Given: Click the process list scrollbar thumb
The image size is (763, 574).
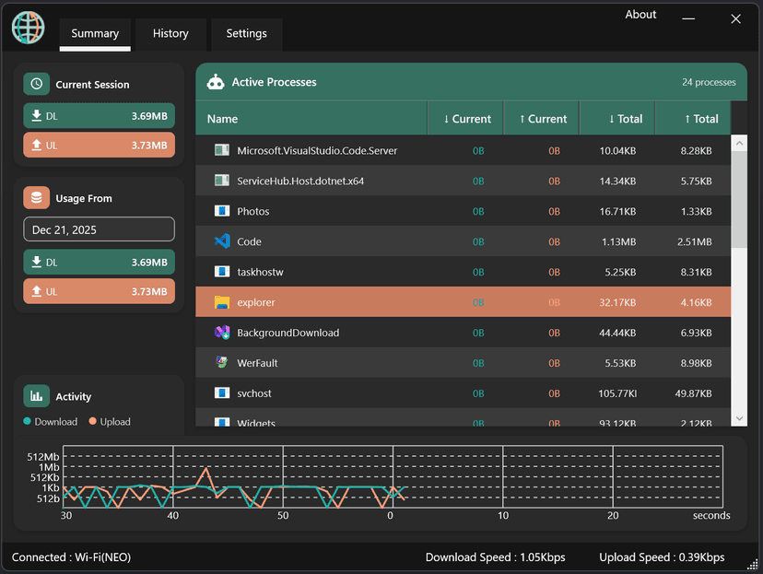Looking at the screenshot, I should click(739, 199).
